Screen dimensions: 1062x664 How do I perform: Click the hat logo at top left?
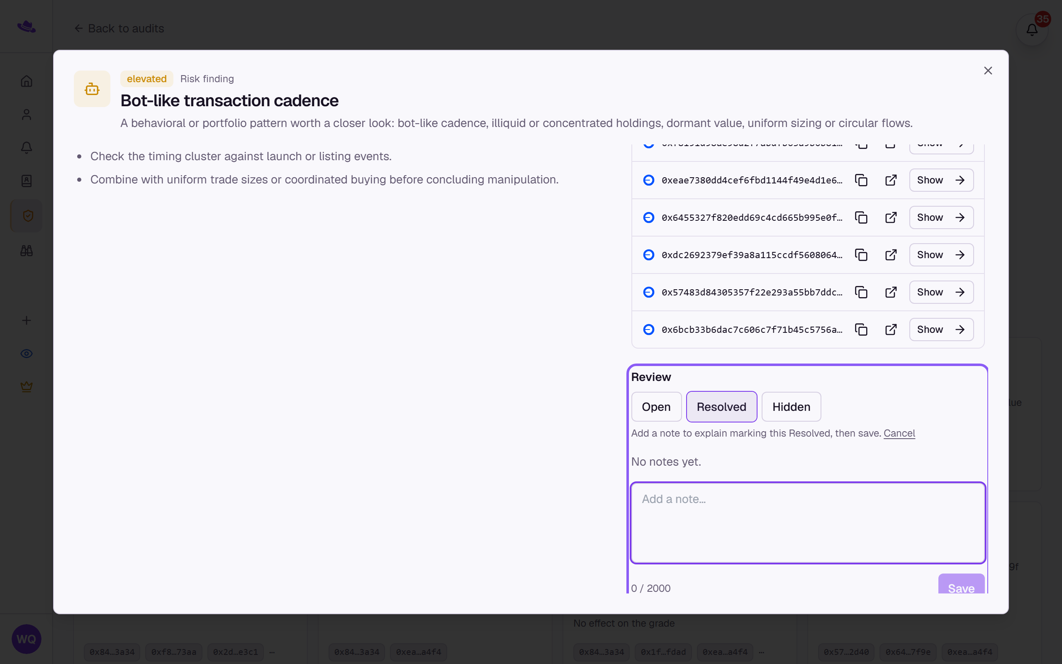pos(26,26)
